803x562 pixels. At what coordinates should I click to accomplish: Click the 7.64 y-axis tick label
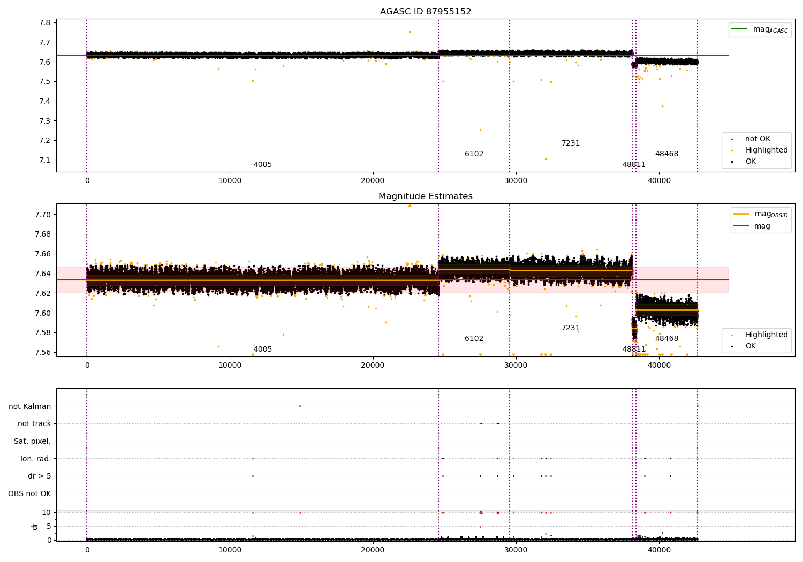click(43, 274)
